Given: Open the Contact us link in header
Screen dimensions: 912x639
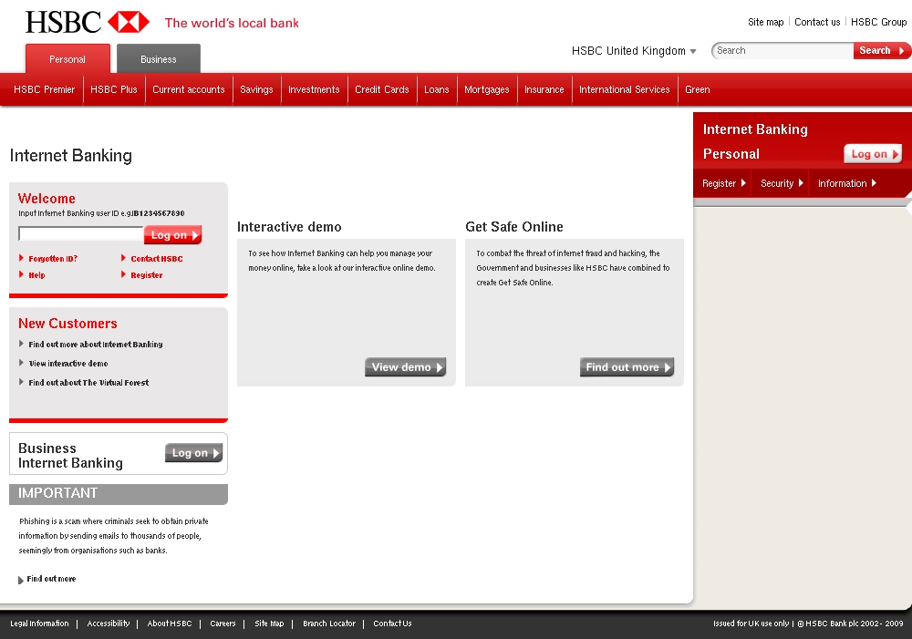Looking at the screenshot, I should pyautogui.click(x=817, y=22).
